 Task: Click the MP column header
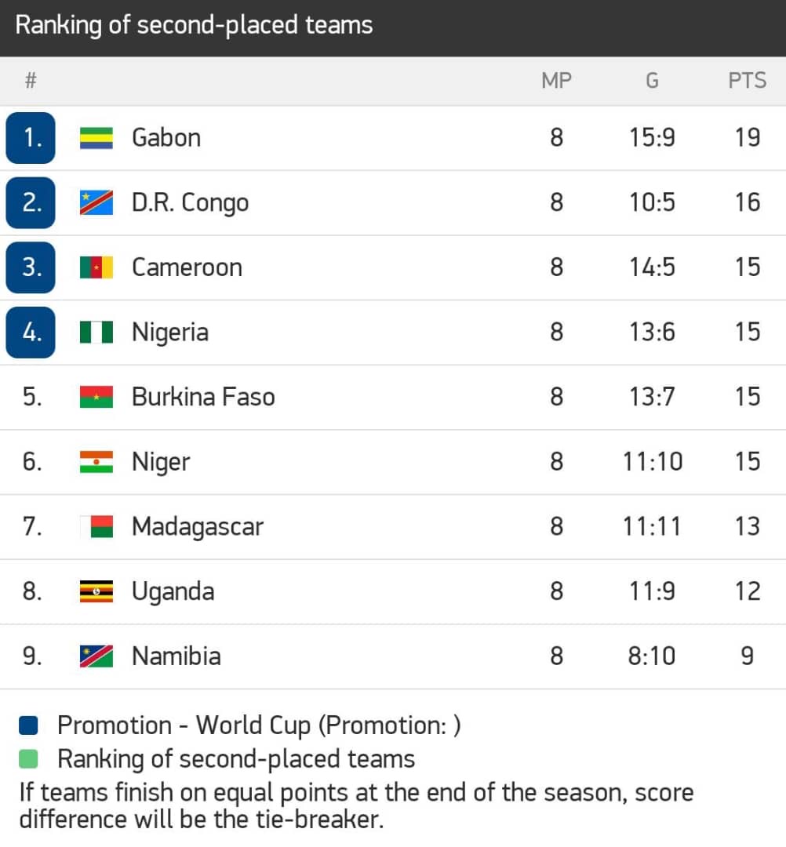(556, 80)
